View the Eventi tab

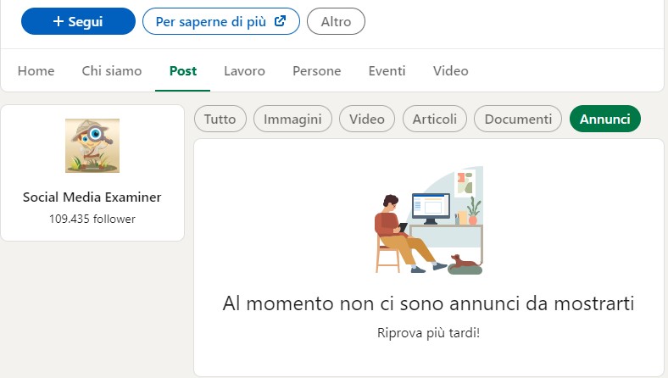pos(387,71)
